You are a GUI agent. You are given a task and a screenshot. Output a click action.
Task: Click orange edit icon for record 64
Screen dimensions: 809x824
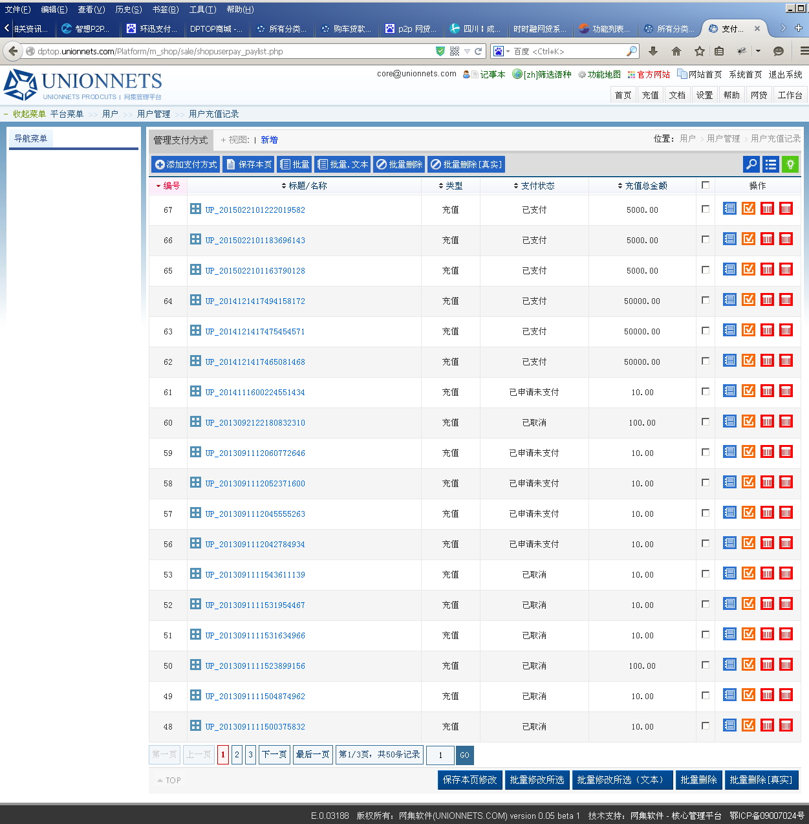(748, 300)
